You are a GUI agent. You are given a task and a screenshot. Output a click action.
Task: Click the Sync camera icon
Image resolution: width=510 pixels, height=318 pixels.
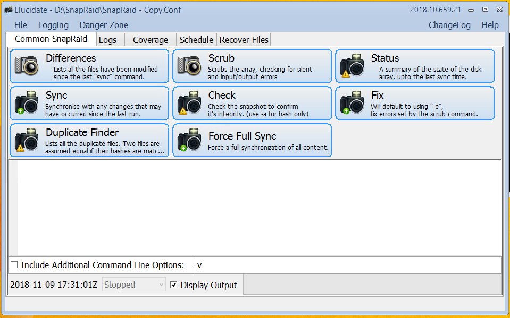[27, 103]
